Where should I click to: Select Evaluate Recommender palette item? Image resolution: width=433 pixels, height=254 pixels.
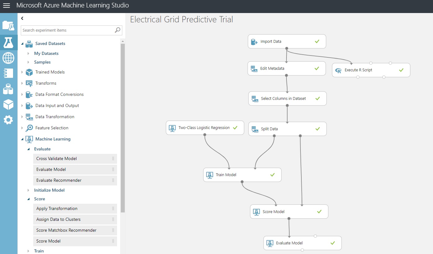75,180
